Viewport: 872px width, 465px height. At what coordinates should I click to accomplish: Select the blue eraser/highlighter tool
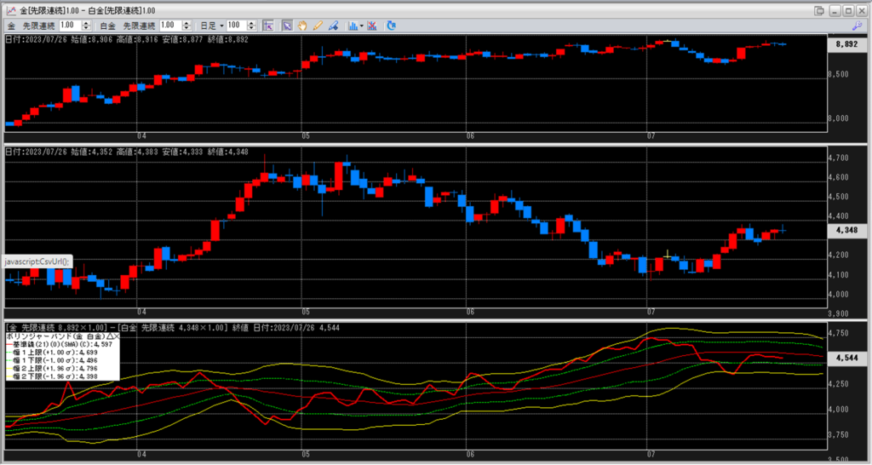point(333,26)
